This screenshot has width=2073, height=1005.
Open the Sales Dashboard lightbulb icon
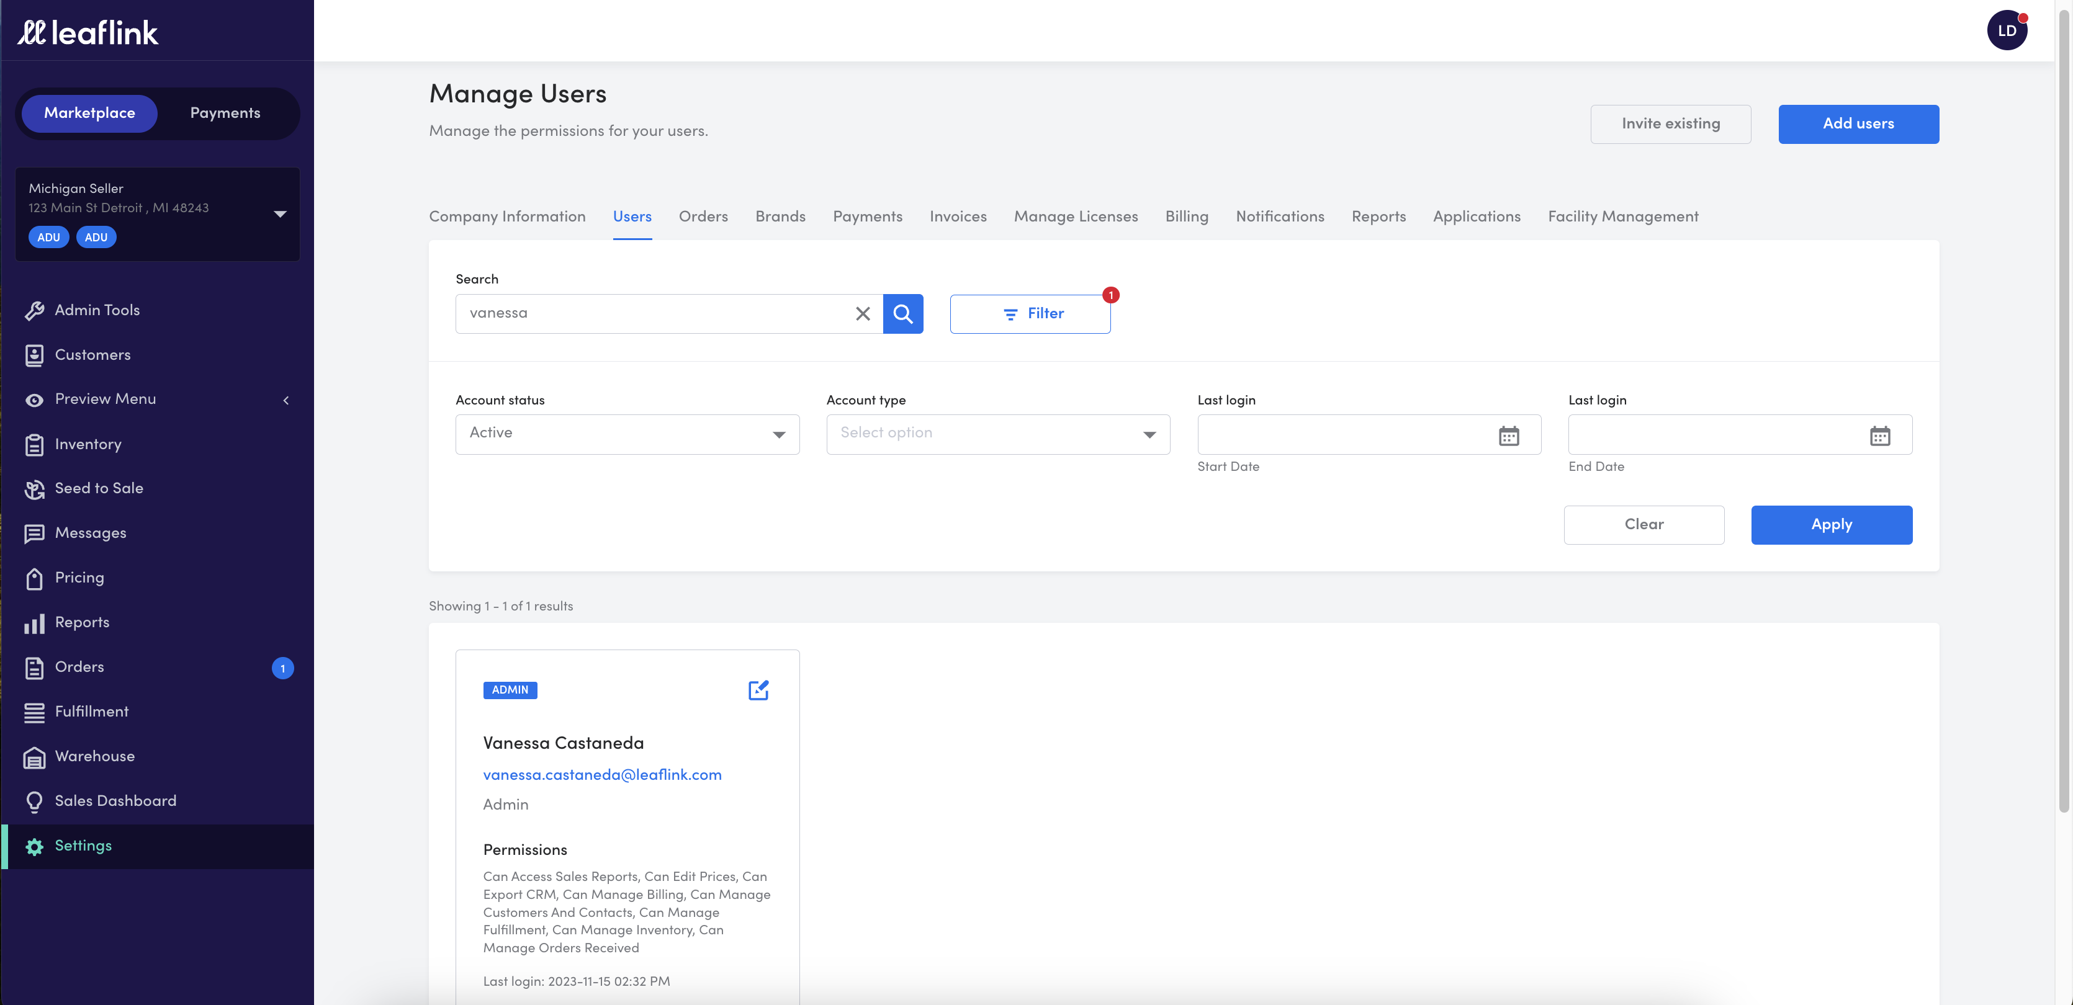34,802
